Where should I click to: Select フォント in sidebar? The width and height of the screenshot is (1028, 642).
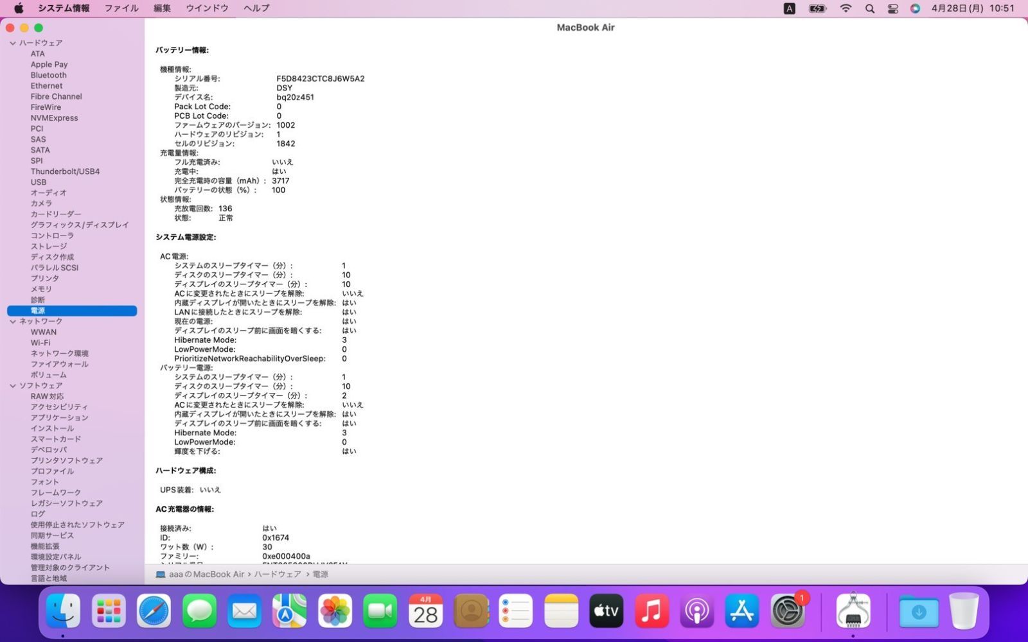pos(45,482)
